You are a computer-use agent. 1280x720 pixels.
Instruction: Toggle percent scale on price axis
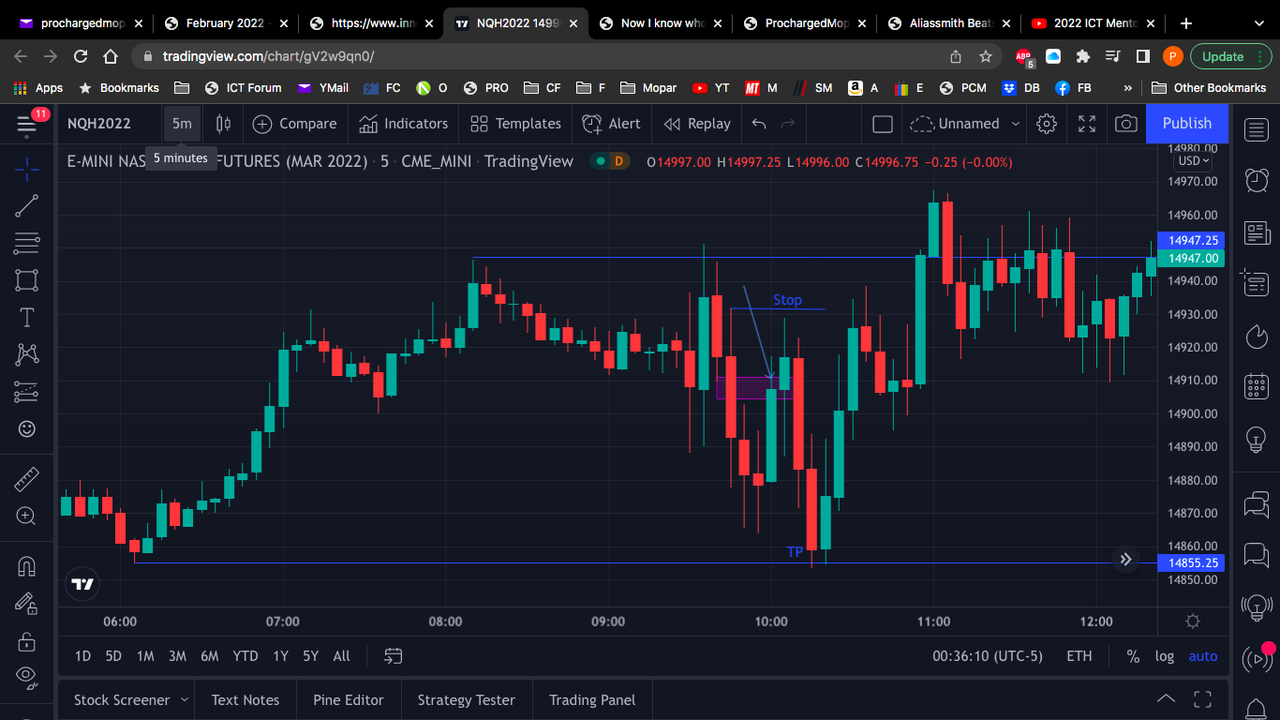pos(1133,656)
